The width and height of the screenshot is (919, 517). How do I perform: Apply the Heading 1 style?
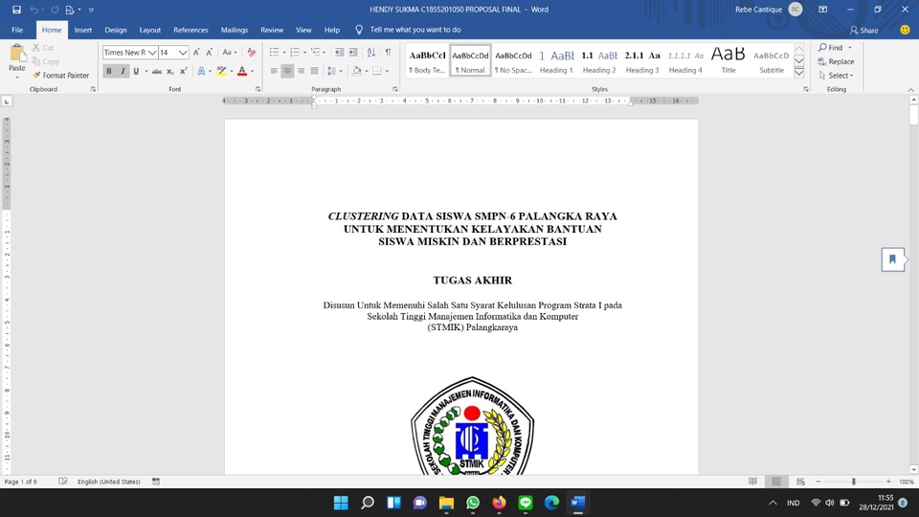[556, 61]
